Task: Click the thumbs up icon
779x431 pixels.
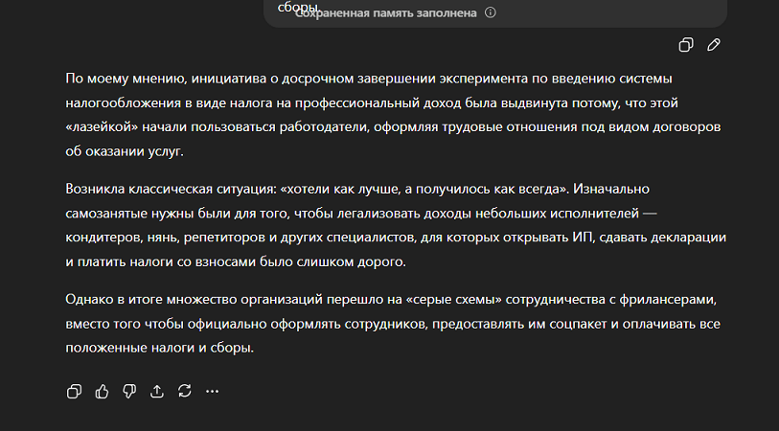Action: (102, 391)
